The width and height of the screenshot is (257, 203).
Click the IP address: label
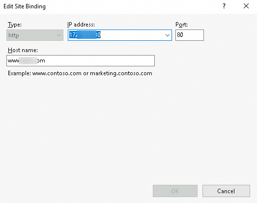[x=81, y=25]
